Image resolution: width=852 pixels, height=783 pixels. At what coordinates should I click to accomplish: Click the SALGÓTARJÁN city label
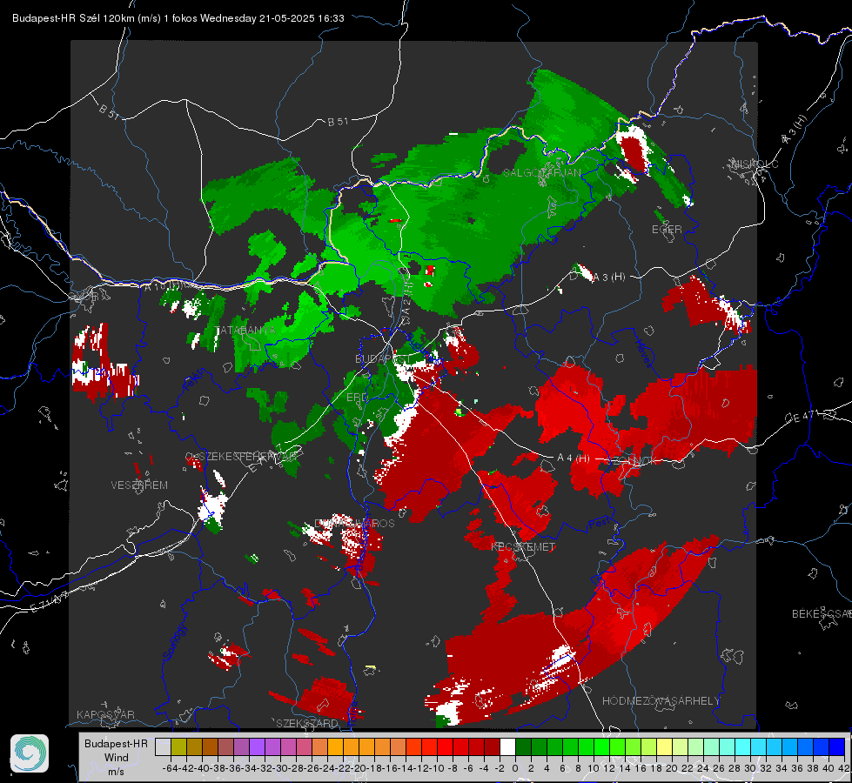click(542, 173)
